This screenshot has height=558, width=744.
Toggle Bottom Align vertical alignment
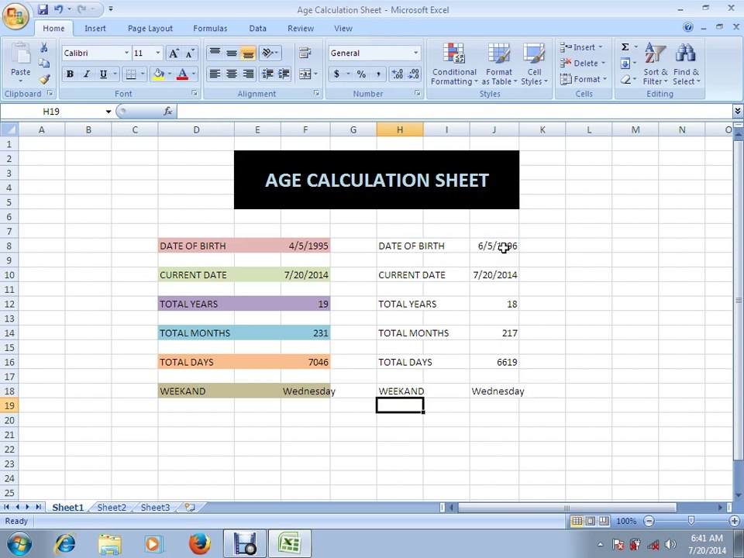coord(248,53)
